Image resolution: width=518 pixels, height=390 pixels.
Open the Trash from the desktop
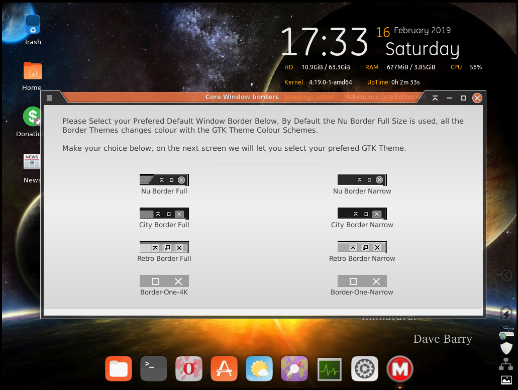point(32,24)
